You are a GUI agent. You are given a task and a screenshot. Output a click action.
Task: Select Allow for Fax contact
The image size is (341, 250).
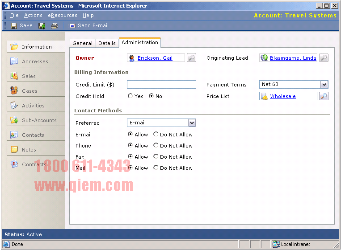point(130,156)
